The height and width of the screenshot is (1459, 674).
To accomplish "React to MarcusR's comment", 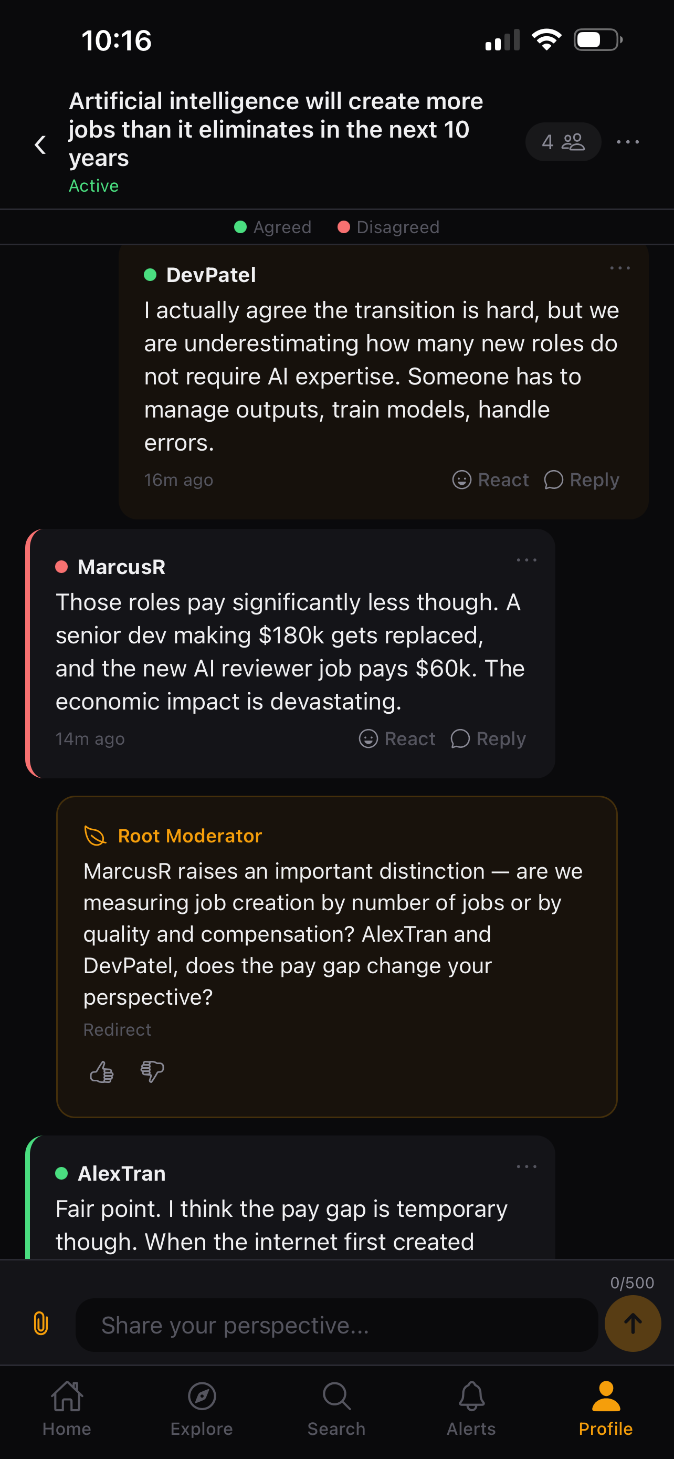I will coord(397,738).
